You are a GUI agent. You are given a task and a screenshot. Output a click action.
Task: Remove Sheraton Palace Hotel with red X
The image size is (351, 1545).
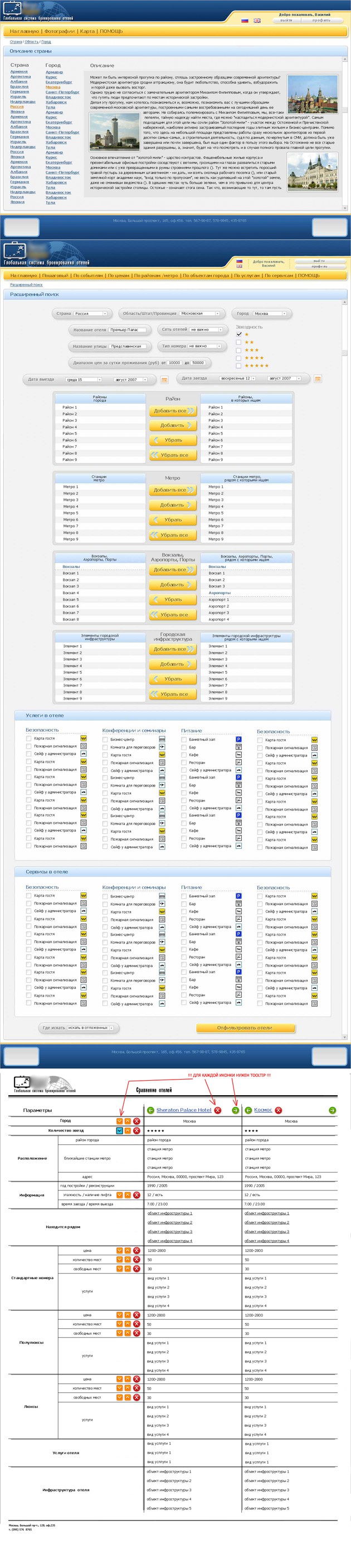[218, 1110]
